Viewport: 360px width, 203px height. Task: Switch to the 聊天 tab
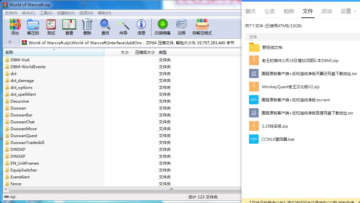tap(251, 11)
